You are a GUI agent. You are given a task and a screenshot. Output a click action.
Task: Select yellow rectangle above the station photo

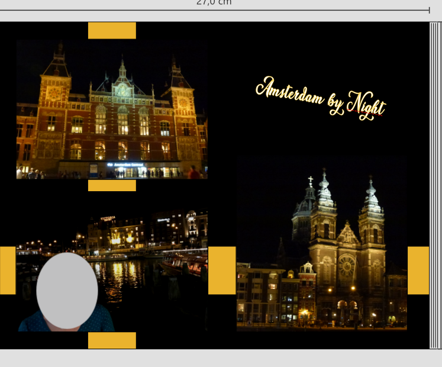pos(112,30)
